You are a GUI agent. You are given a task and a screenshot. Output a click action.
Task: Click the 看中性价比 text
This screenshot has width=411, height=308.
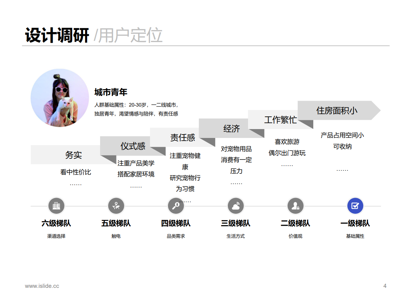(x=76, y=172)
